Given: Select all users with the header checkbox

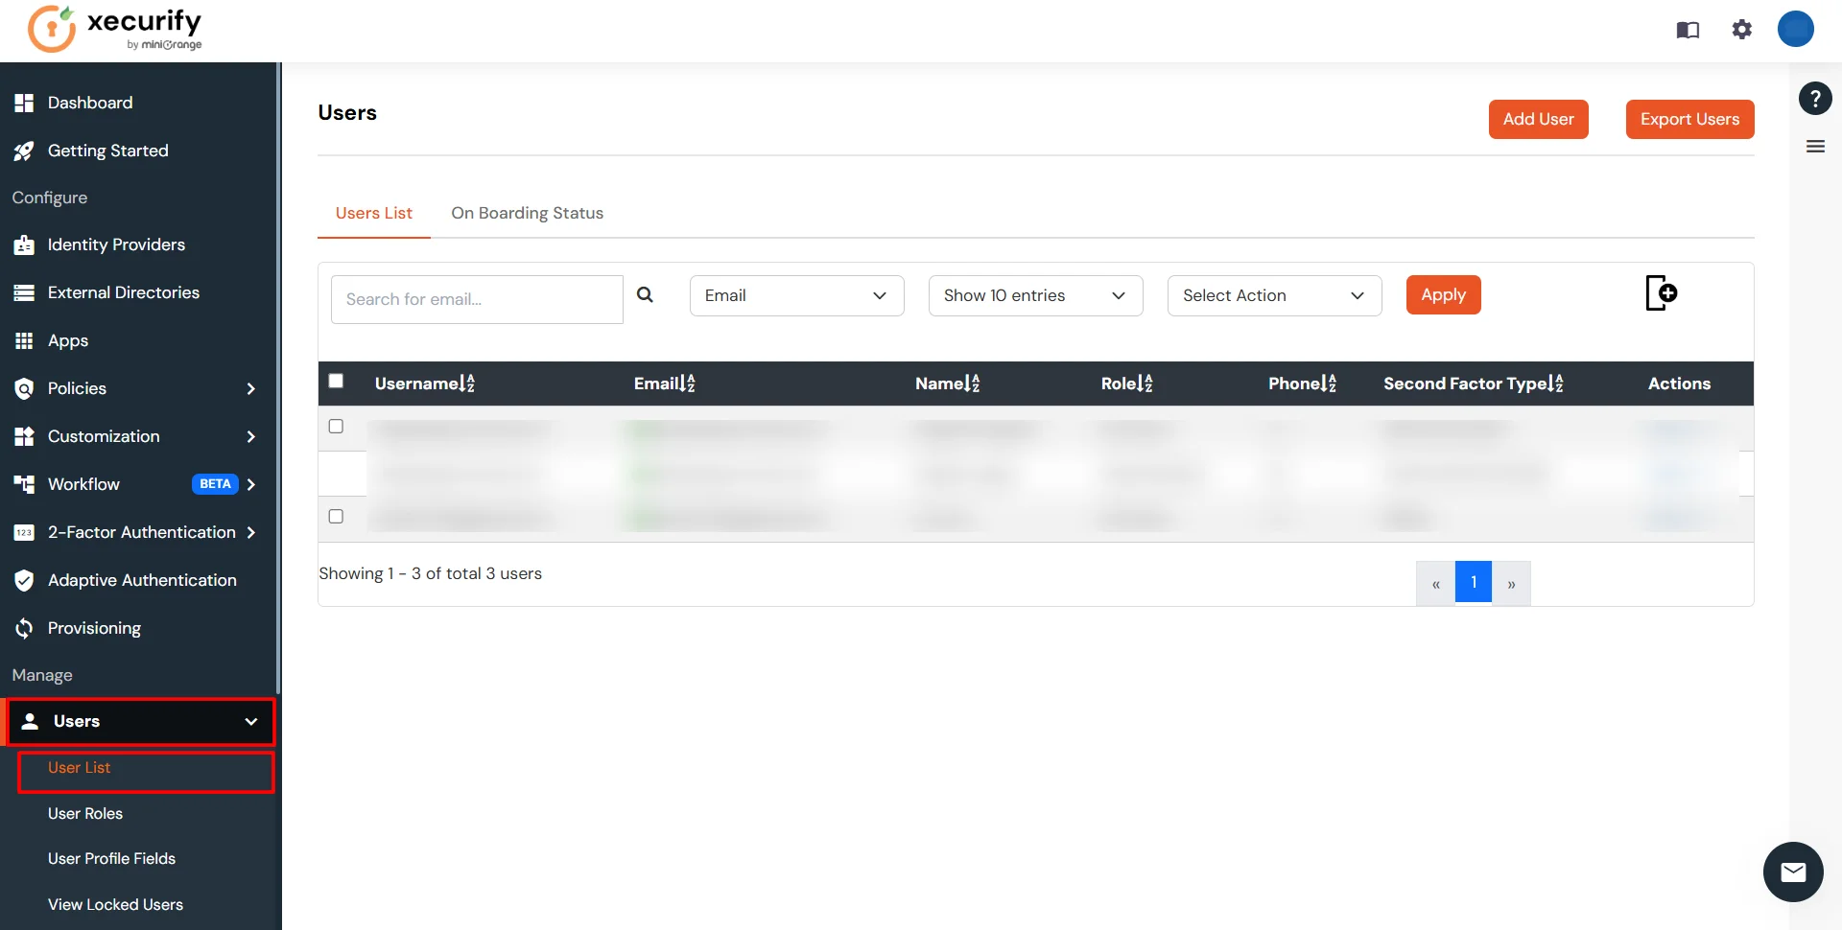Looking at the screenshot, I should pyautogui.click(x=336, y=382).
